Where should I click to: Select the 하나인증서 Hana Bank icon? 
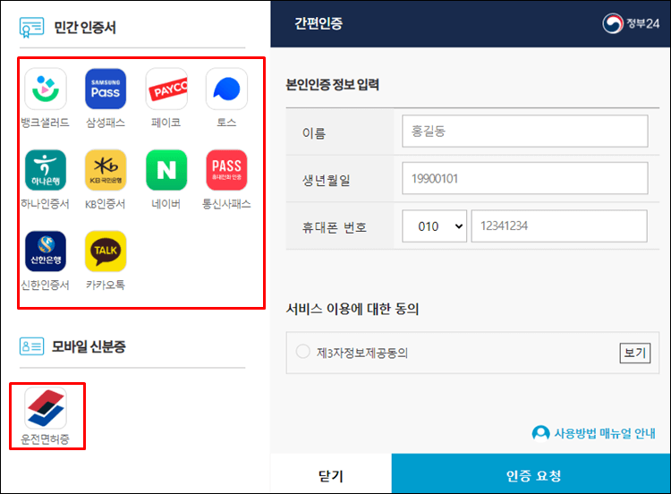click(46, 170)
